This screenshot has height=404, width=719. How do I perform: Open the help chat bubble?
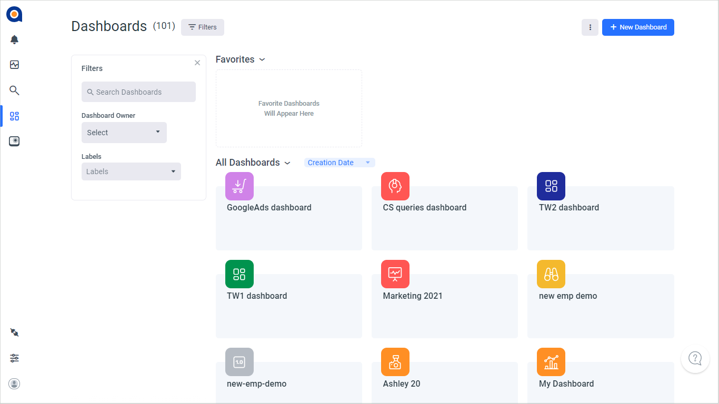pyautogui.click(x=695, y=359)
